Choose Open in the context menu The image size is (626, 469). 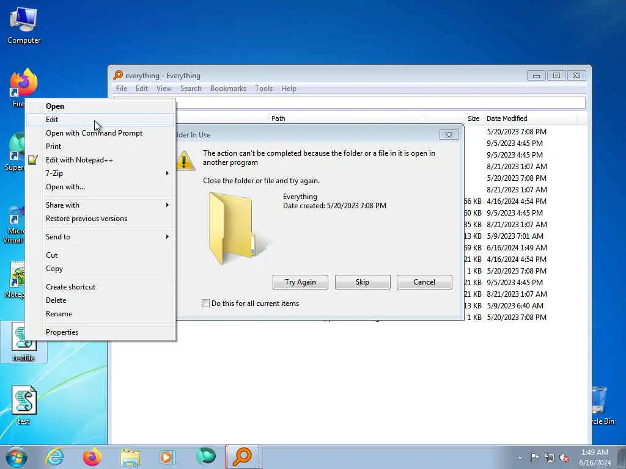coord(101,106)
